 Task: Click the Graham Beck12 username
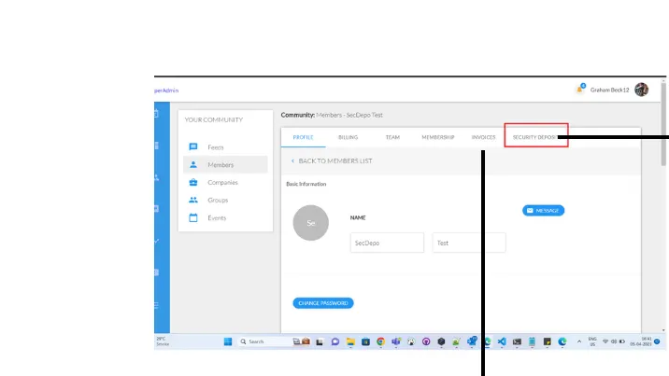pos(609,90)
